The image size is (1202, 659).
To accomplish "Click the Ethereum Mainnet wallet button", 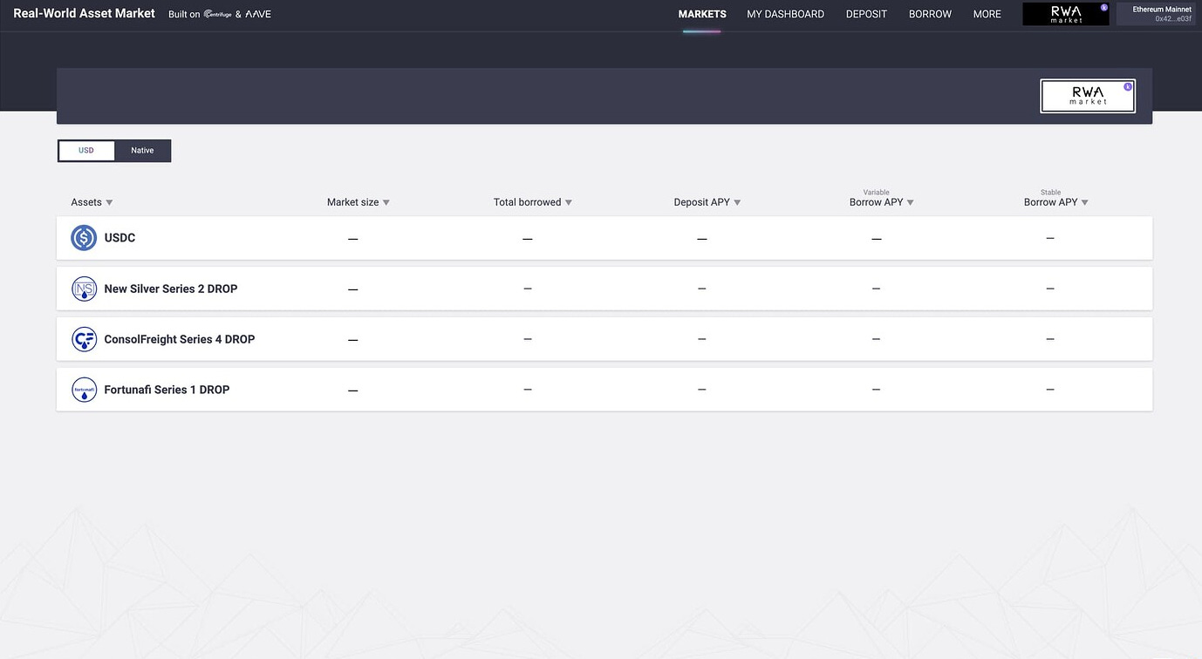I will (1156, 14).
